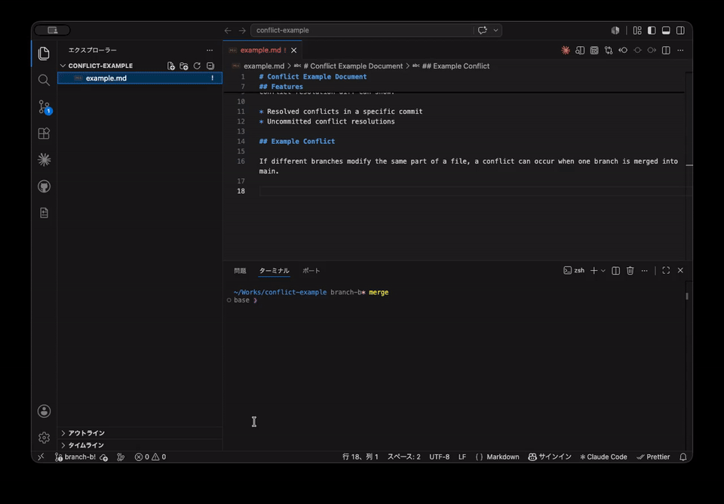
Task: Toggle secondary sidebar visibility
Action: click(680, 30)
